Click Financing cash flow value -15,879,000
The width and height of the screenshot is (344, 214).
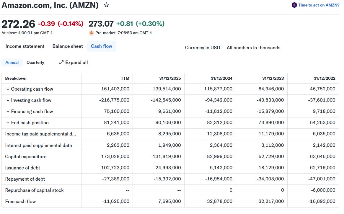coord(270,111)
